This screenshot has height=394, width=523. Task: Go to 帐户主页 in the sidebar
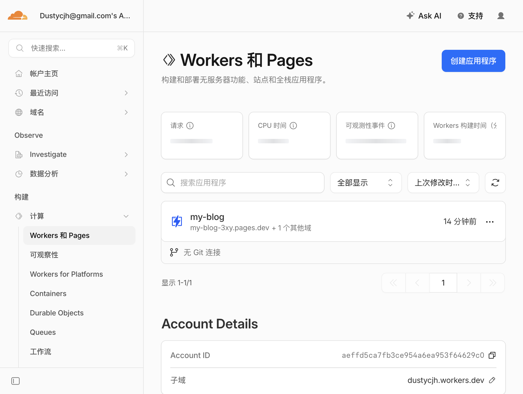tap(44, 74)
